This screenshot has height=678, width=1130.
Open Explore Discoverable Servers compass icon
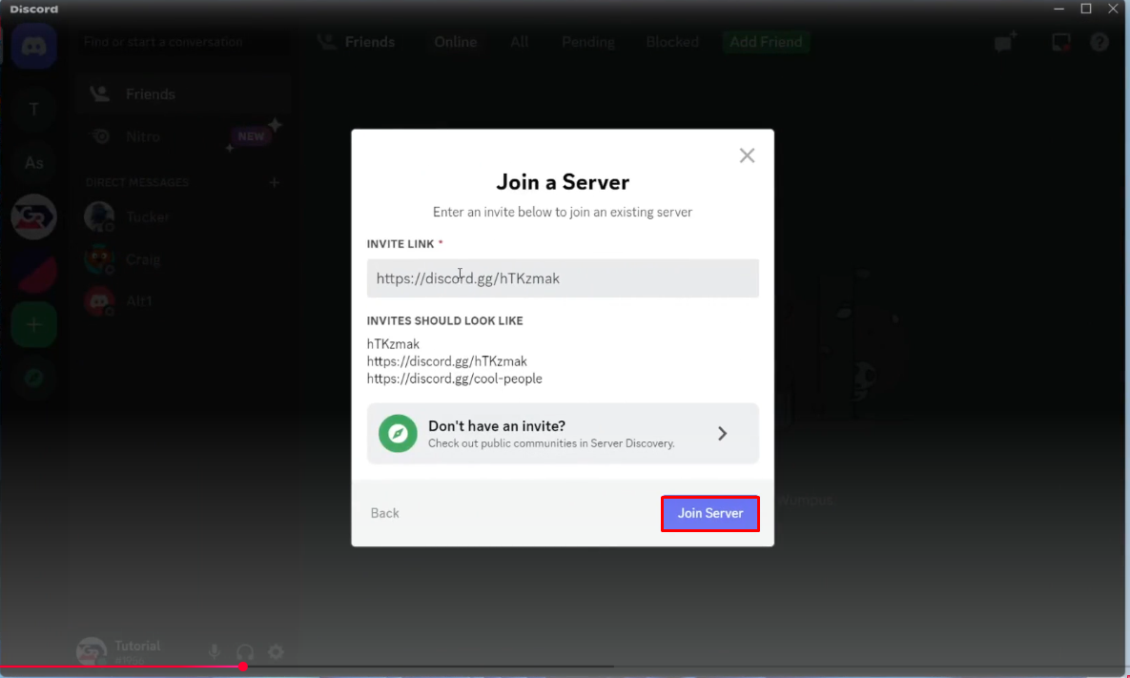pyautogui.click(x=34, y=379)
